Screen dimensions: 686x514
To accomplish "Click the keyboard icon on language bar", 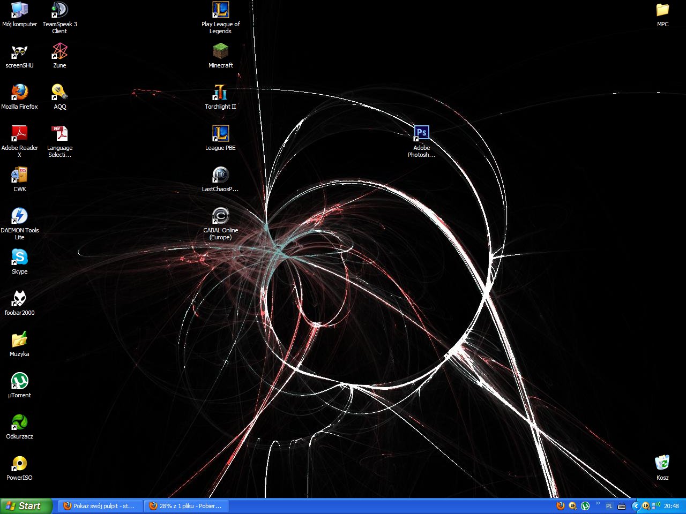I will coord(622,506).
